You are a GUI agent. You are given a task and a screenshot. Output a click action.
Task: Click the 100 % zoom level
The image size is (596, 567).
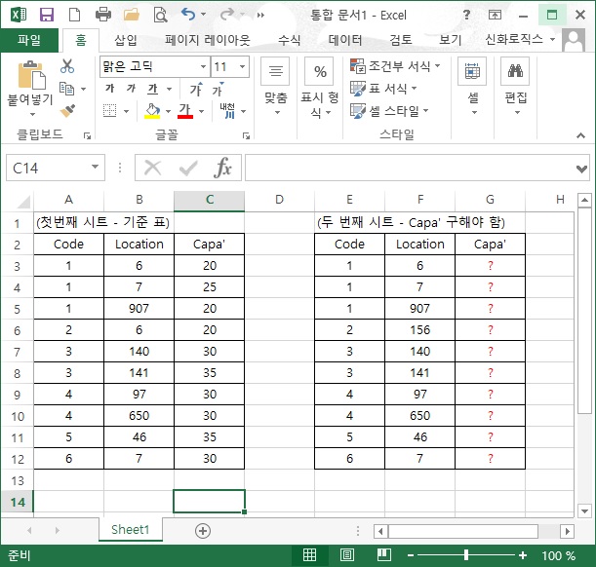[558, 555]
